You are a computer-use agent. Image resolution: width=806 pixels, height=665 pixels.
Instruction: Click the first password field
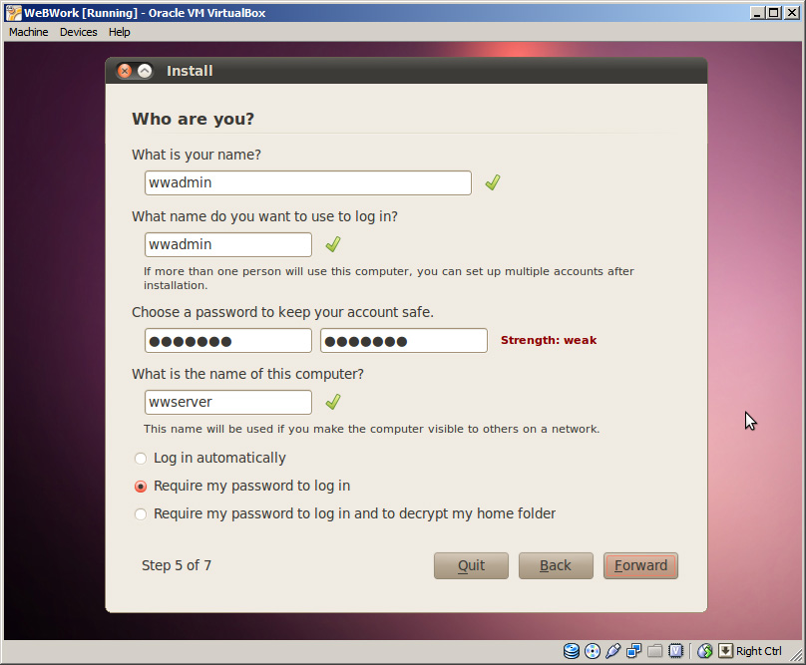coord(228,340)
